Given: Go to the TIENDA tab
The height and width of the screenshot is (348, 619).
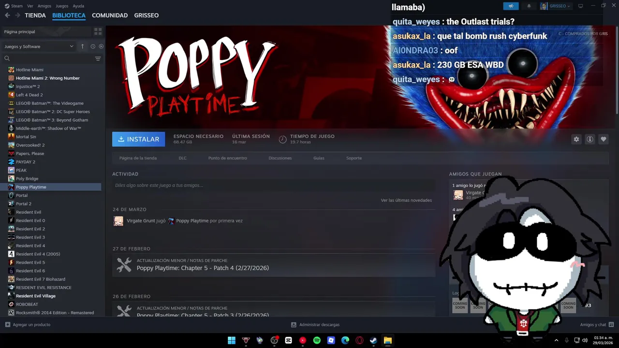Looking at the screenshot, I should click(35, 15).
